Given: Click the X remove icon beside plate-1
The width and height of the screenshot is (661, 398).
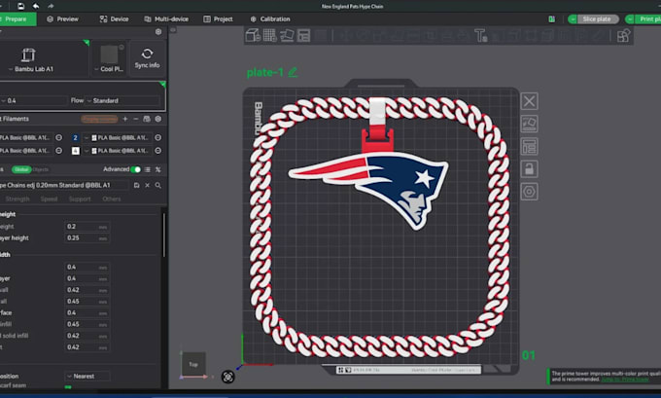Looking at the screenshot, I should coord(529,101).
